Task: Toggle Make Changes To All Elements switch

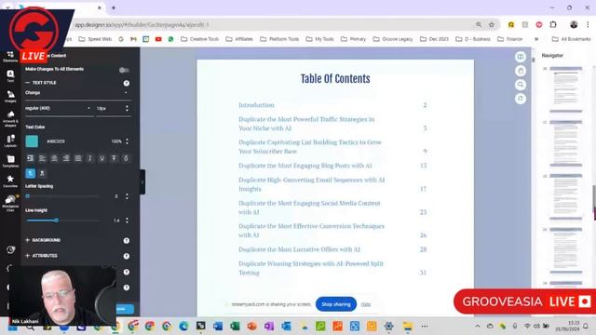Action: (124, 70)
